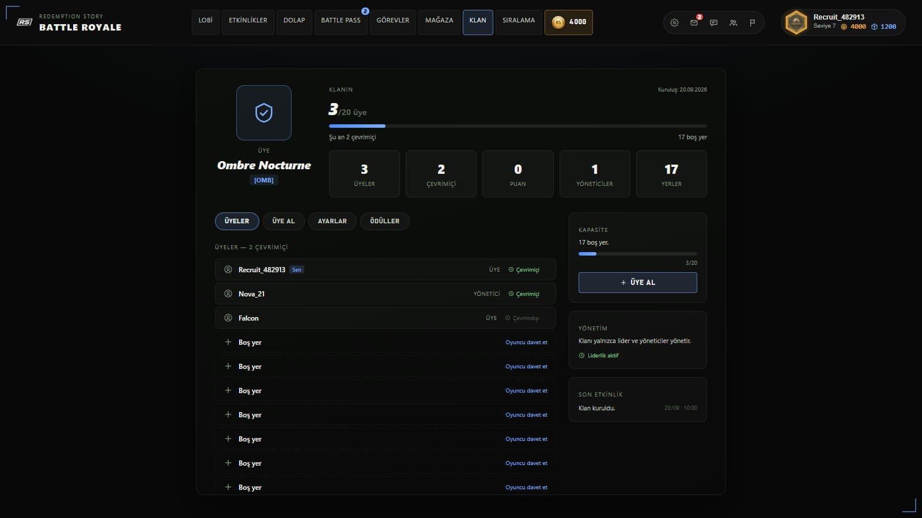Open the ÖDÜLLER pill tab
This screenshot has width=922, height=518.
pyautogui.click(x=385, y=221)
